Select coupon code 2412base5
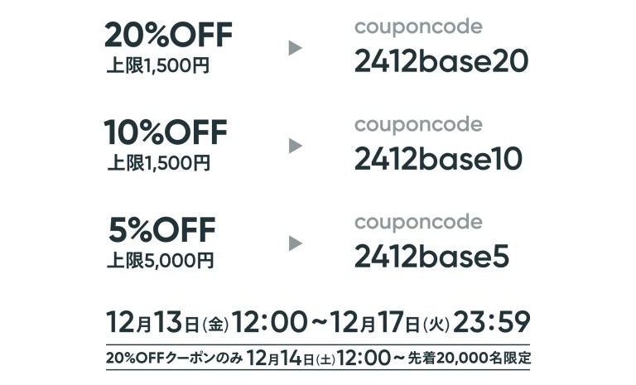 pyautogui.click(x=431, y=257)
